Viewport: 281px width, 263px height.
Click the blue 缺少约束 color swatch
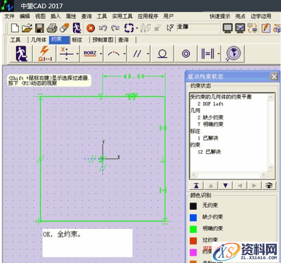tap(193, 217)
